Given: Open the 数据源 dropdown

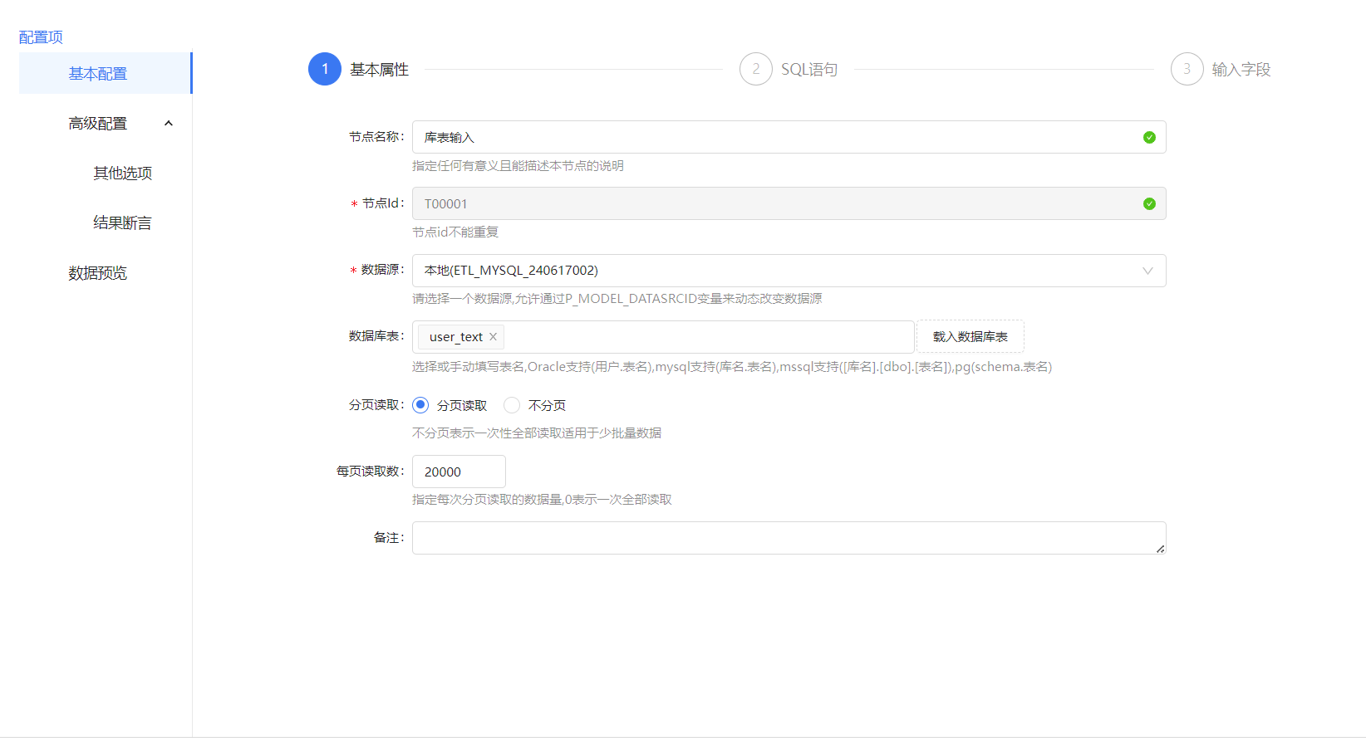Looking at the screenshot, I should 789,271.
